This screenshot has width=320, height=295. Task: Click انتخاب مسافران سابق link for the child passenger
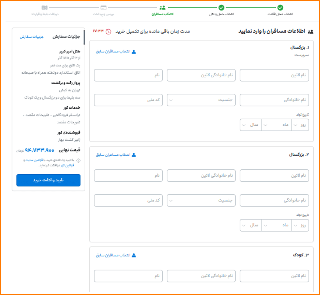[113, 255]
